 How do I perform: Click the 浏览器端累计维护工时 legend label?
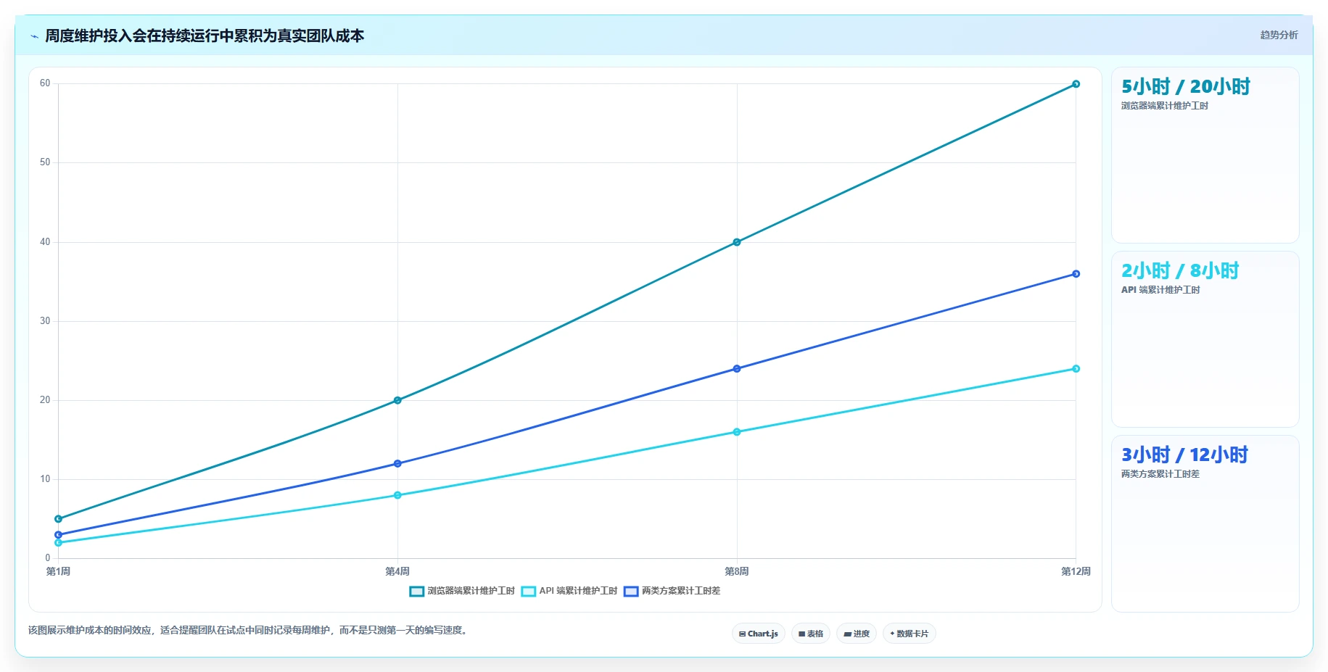(471, 591)
